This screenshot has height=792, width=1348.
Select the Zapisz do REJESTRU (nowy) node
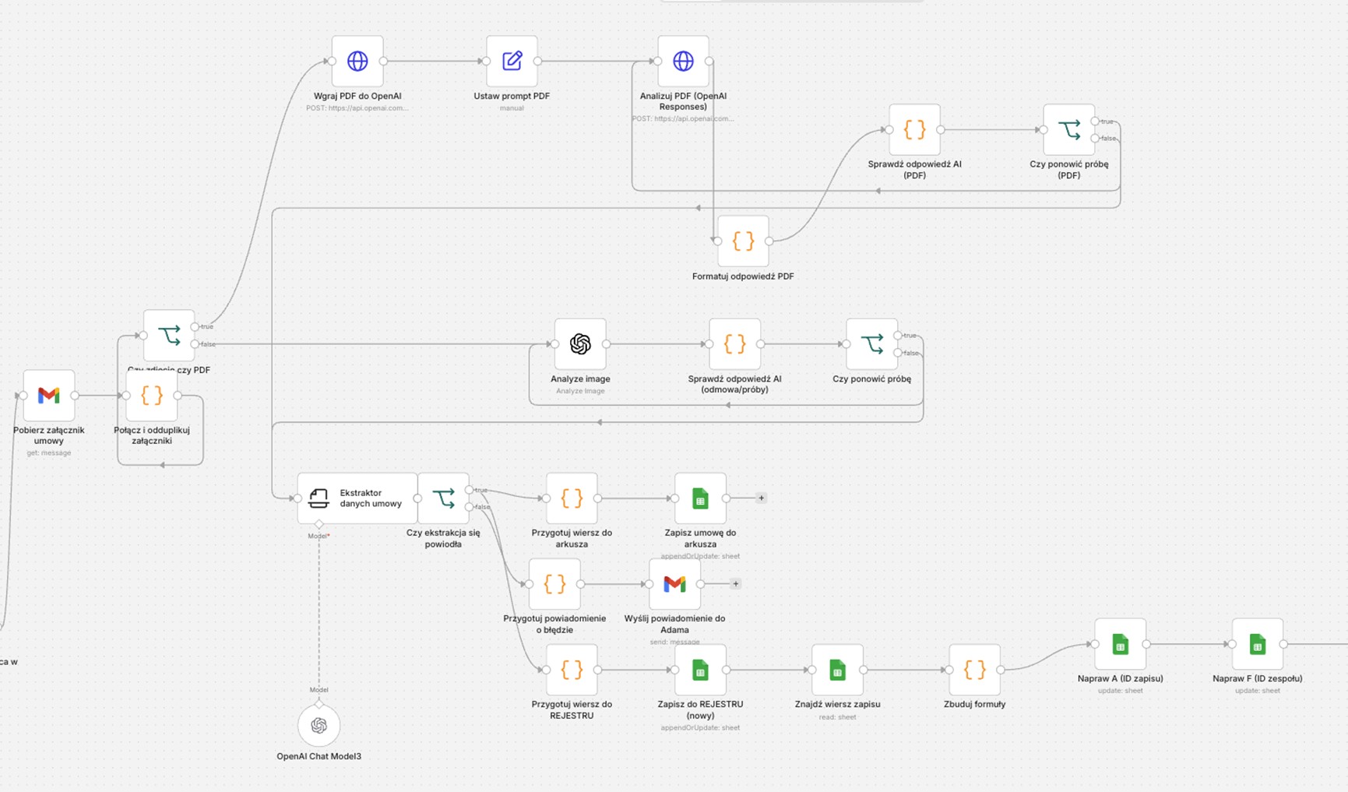coord(700,670)
